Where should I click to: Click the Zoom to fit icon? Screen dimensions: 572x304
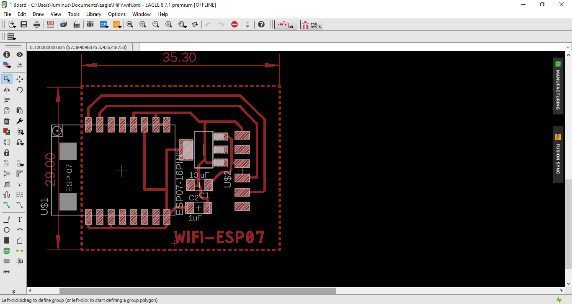130,24
